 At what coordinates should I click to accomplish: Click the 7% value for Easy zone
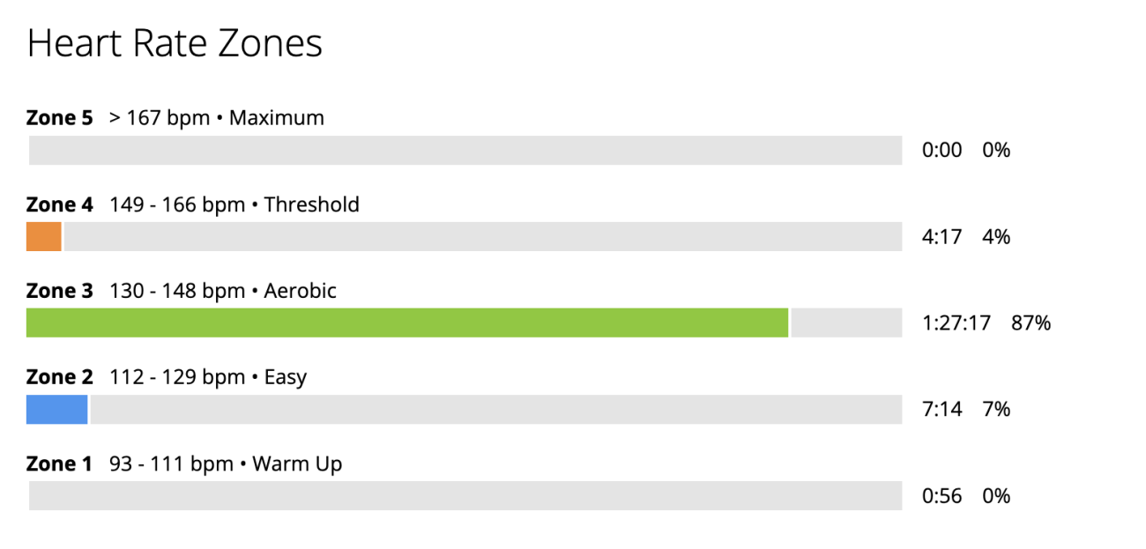point(996,410)
